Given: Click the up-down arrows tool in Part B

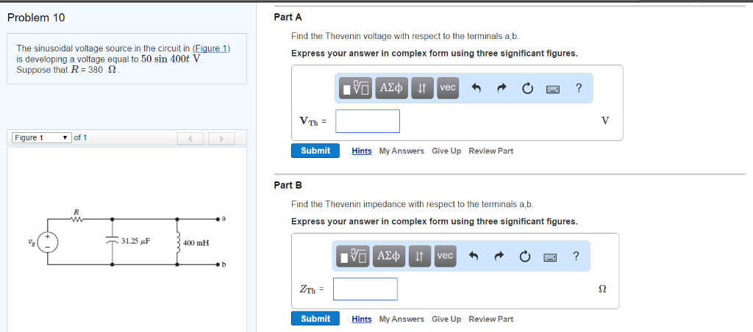Looking at the screenshot, I should (x=420, y=256).
